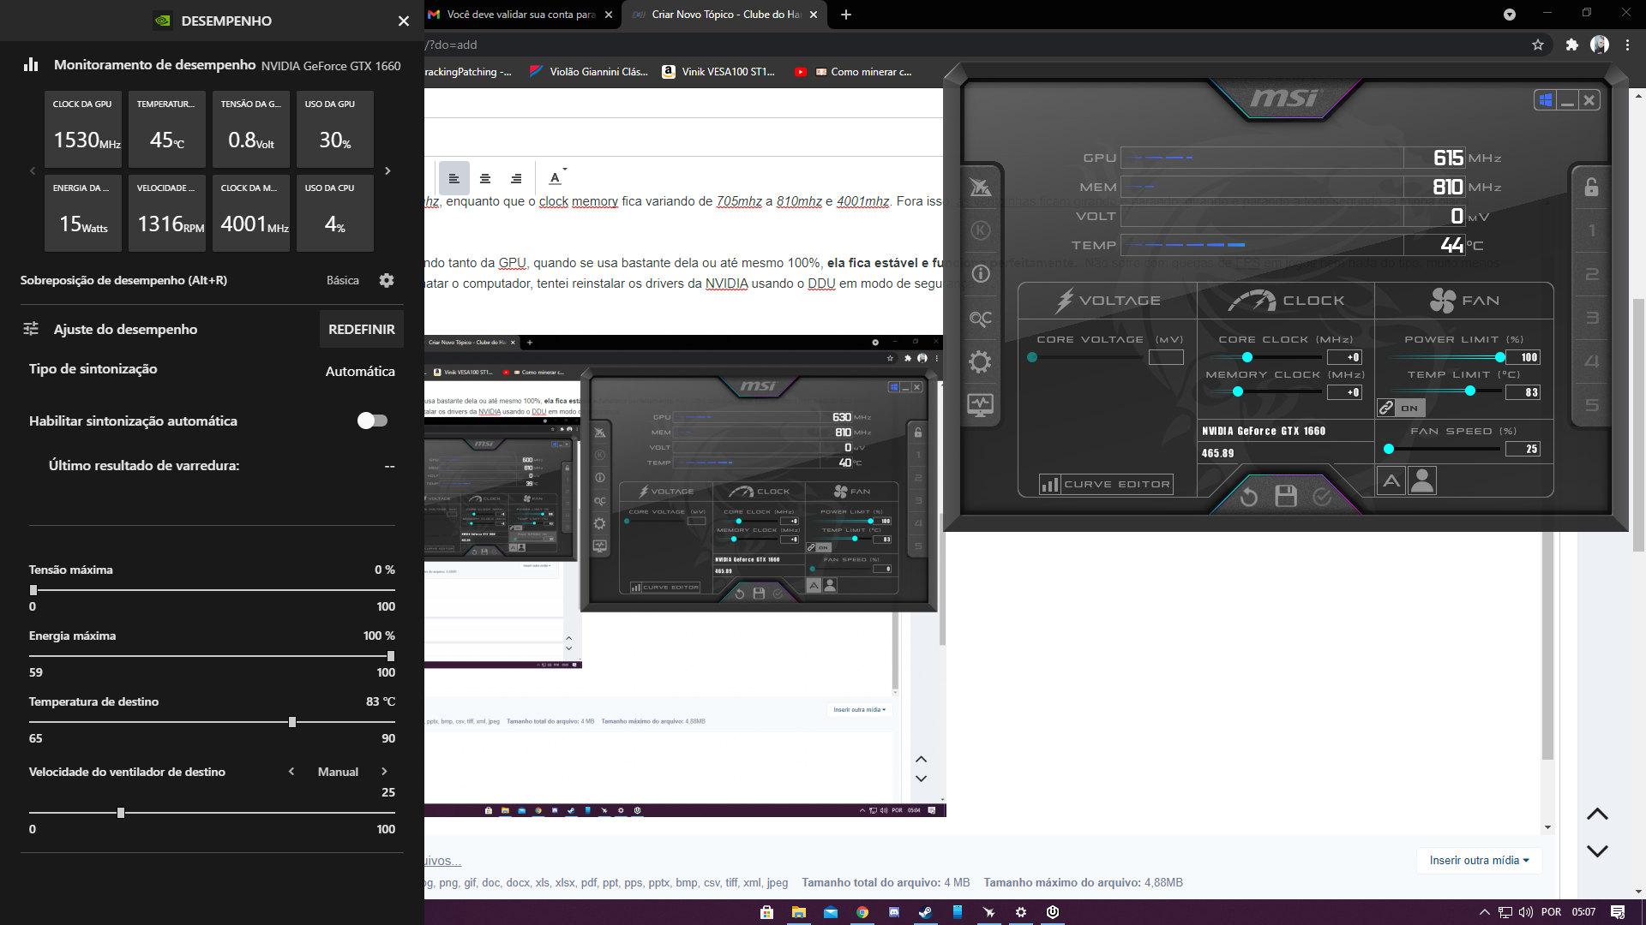Select Afterburner profile slot 1
The image size is (1646, 925).
coord(1592,230)
